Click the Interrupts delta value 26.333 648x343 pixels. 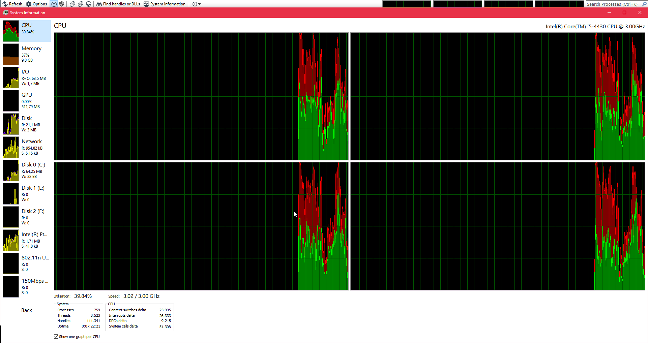[165, 316]
